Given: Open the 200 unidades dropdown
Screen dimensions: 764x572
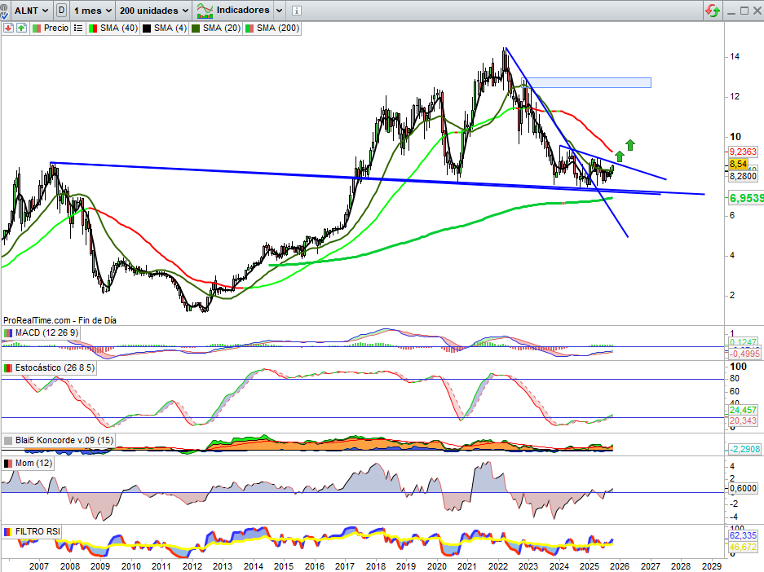Looking at the screenshot, I should (x=153, y=11).
